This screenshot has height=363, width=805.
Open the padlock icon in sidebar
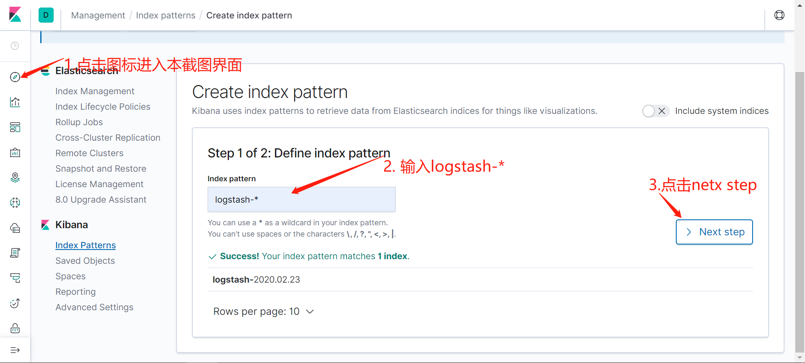15,328
